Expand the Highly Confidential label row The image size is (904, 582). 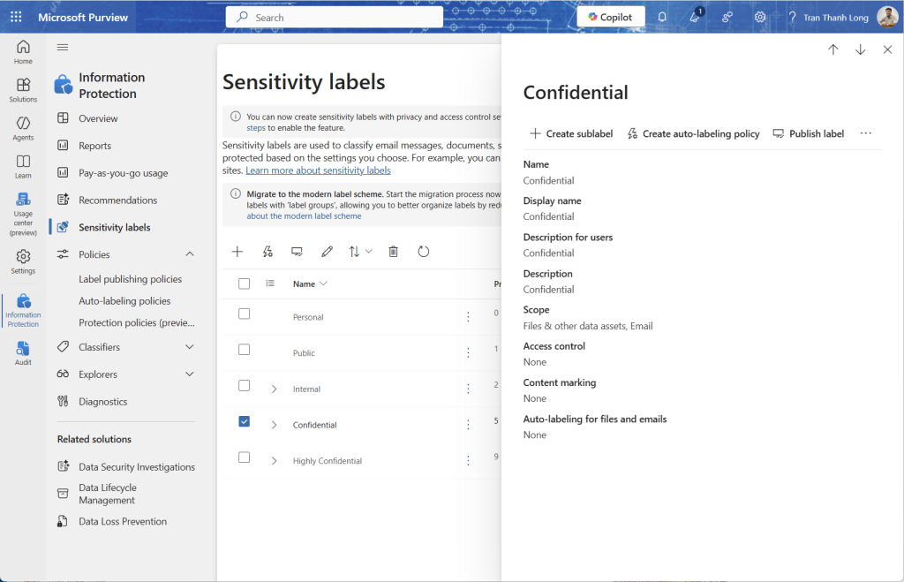point(274,461)
